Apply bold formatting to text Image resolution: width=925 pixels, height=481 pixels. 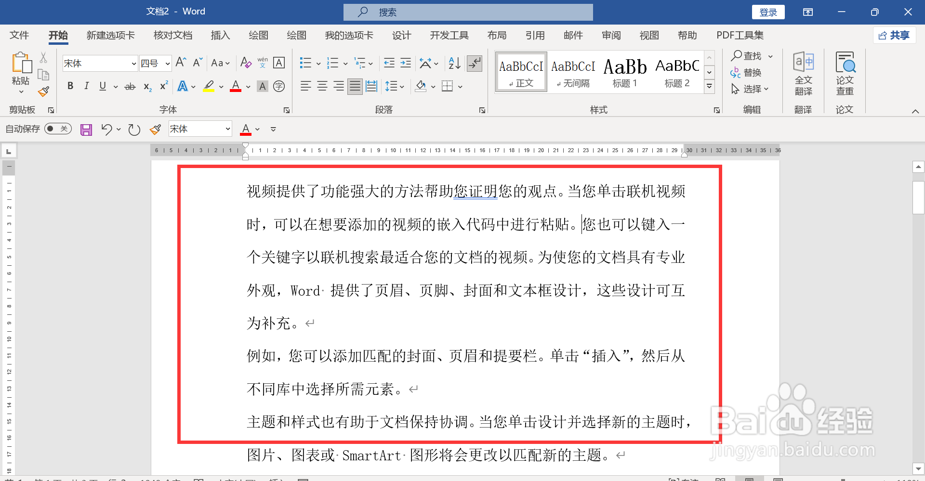coord(70,86)
